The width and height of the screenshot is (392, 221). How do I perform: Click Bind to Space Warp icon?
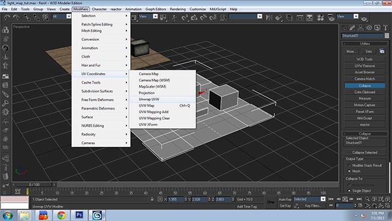pyautogui.click(x=46, y=17)
